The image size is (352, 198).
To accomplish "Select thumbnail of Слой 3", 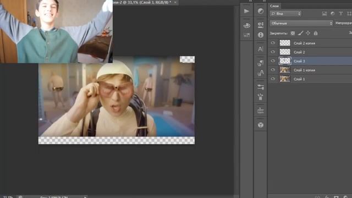I will tap(285, 61).
